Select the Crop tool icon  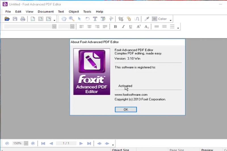click(x=121, y=19)
